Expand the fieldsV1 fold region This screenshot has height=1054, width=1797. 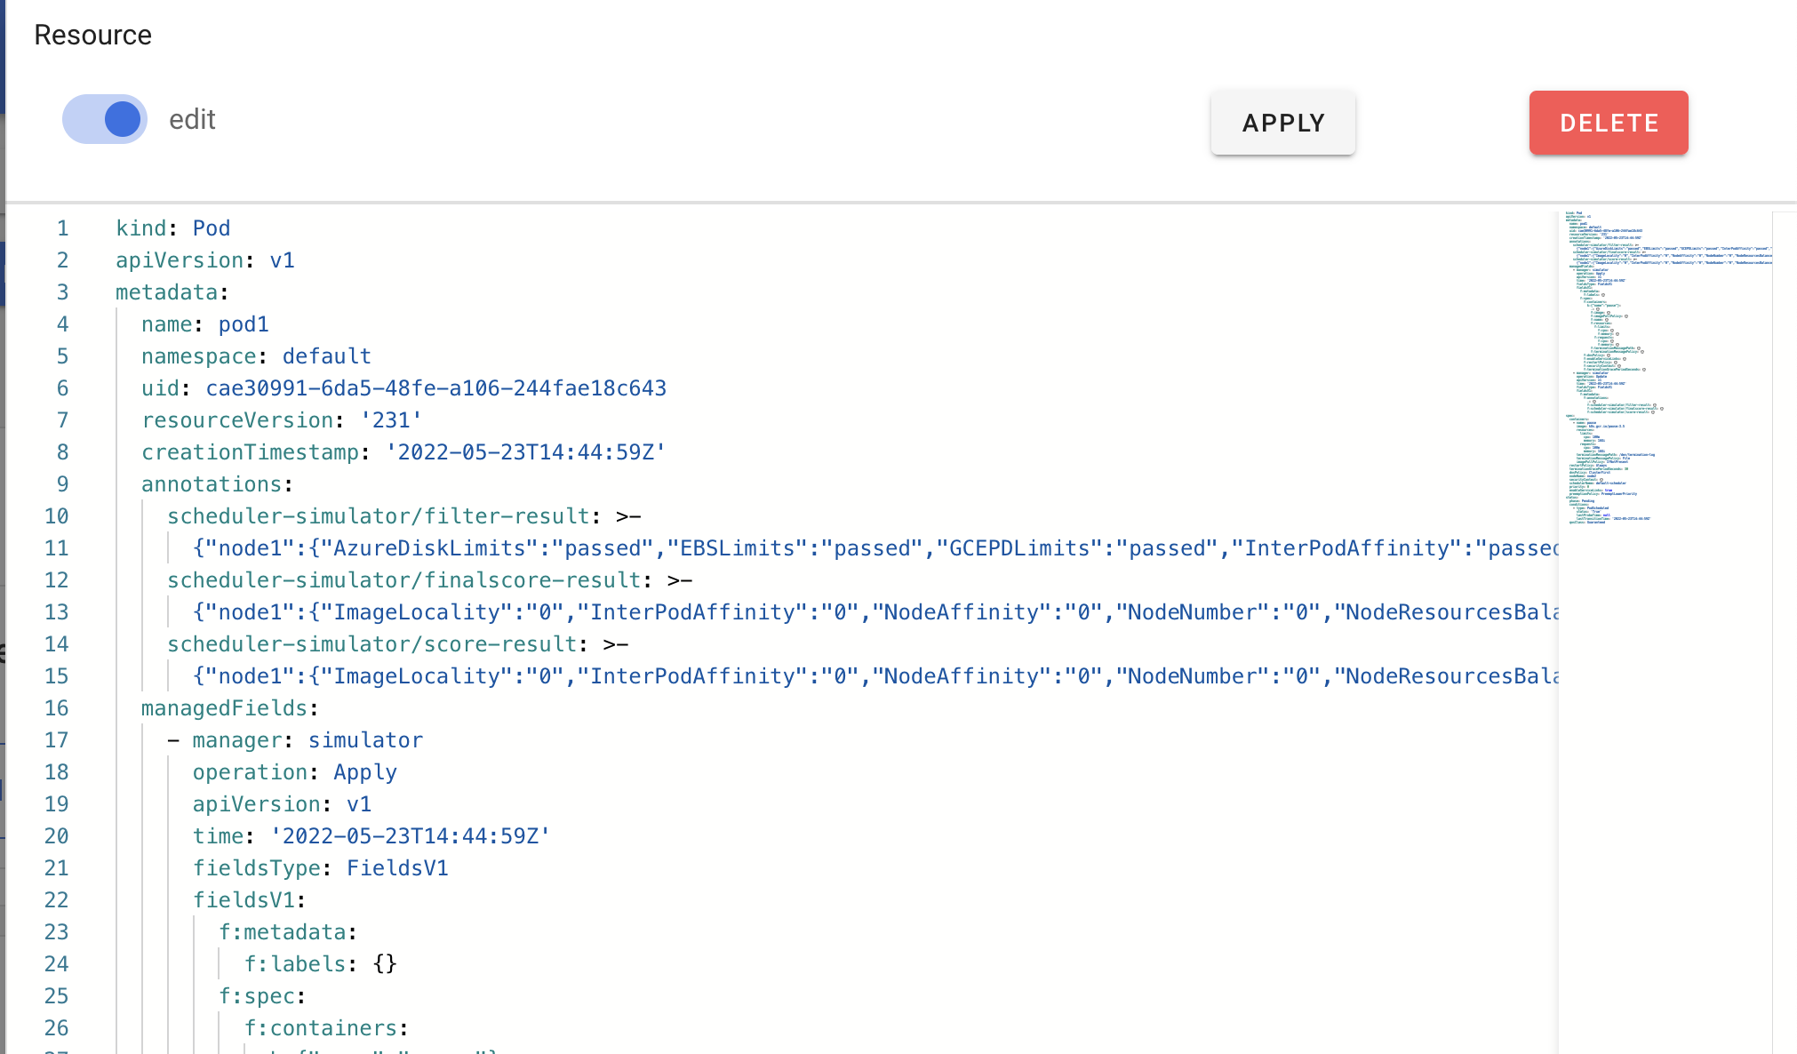pyautogui.click(x=93, y=899)
